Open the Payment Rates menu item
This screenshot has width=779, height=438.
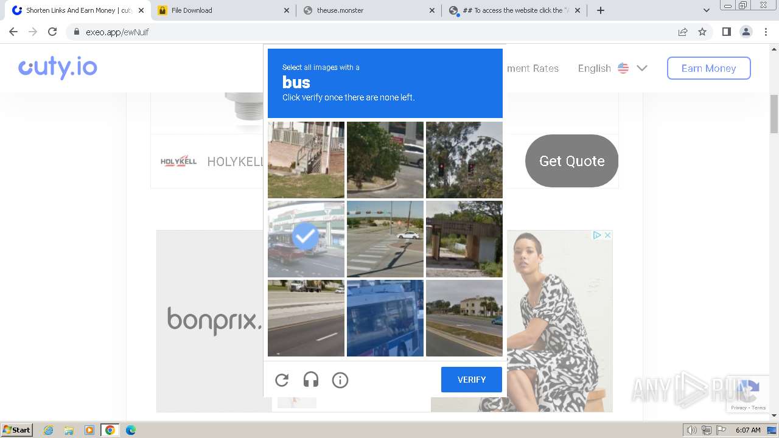coord(533,68)
